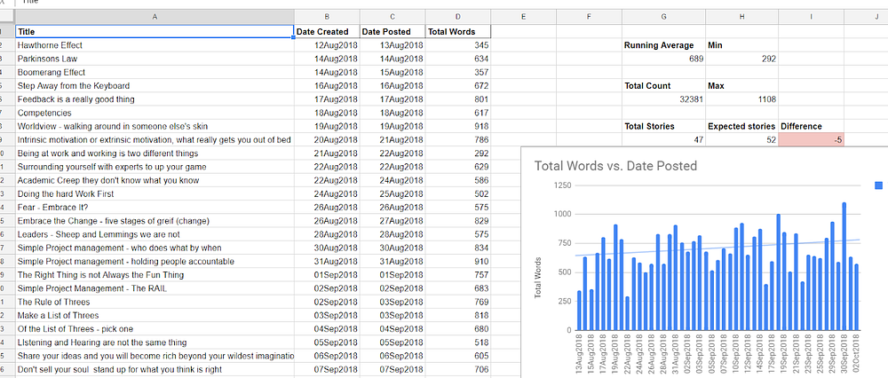The height and width of the screenshot is (378, 888).
Task: Select 'Fear - Embrace It?' title cell
Action: pos(155,208)
